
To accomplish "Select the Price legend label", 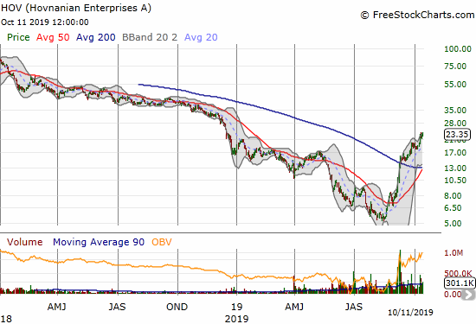I will pos(18,37).
